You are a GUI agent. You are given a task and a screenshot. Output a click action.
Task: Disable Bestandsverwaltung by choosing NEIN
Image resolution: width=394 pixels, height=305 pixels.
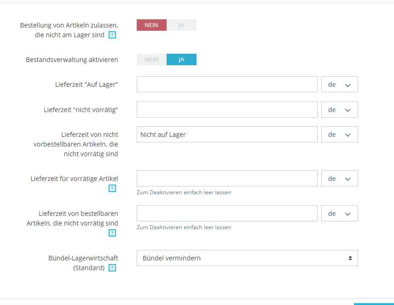tap(151, 59)
